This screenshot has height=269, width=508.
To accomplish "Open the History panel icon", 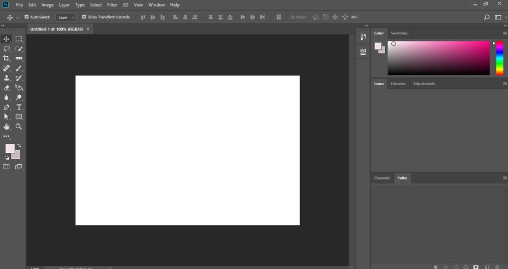I will click(x=363, y=37).
